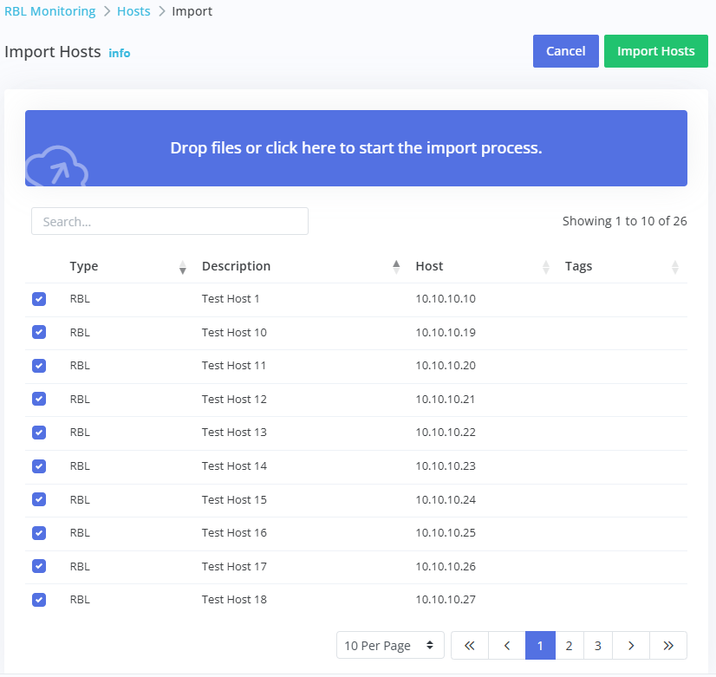The height and width of the screenshot is (677, 716).
Task: Uncheck the Test Host 1 row checkbox
Action: point(39,299)
